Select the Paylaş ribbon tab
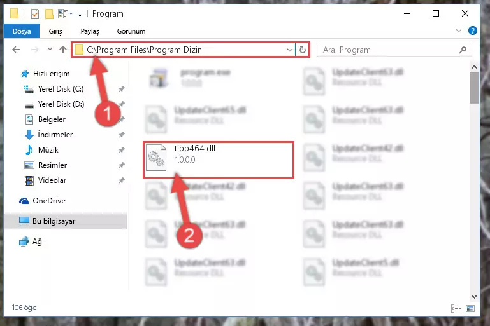This screenshot has height=326, width=490. click(x=90, y=31)
